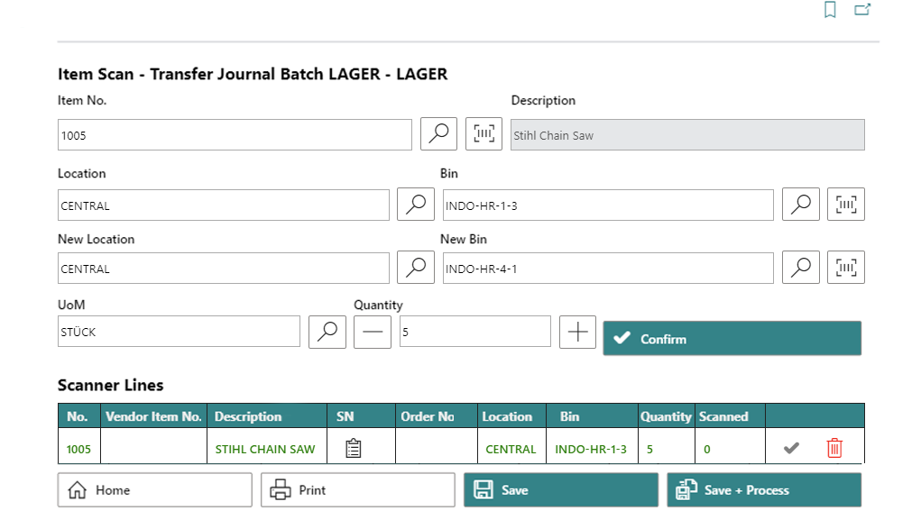Focus the Item No. input field
The image size is (921, 529).
coord(235,135)
